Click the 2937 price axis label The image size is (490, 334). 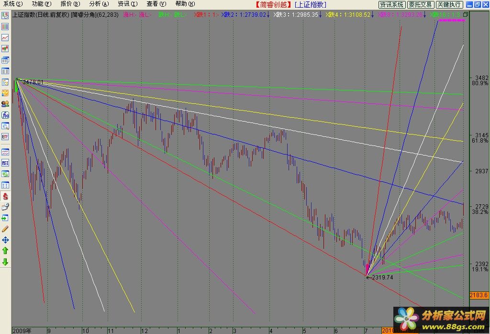pos(481,171)
